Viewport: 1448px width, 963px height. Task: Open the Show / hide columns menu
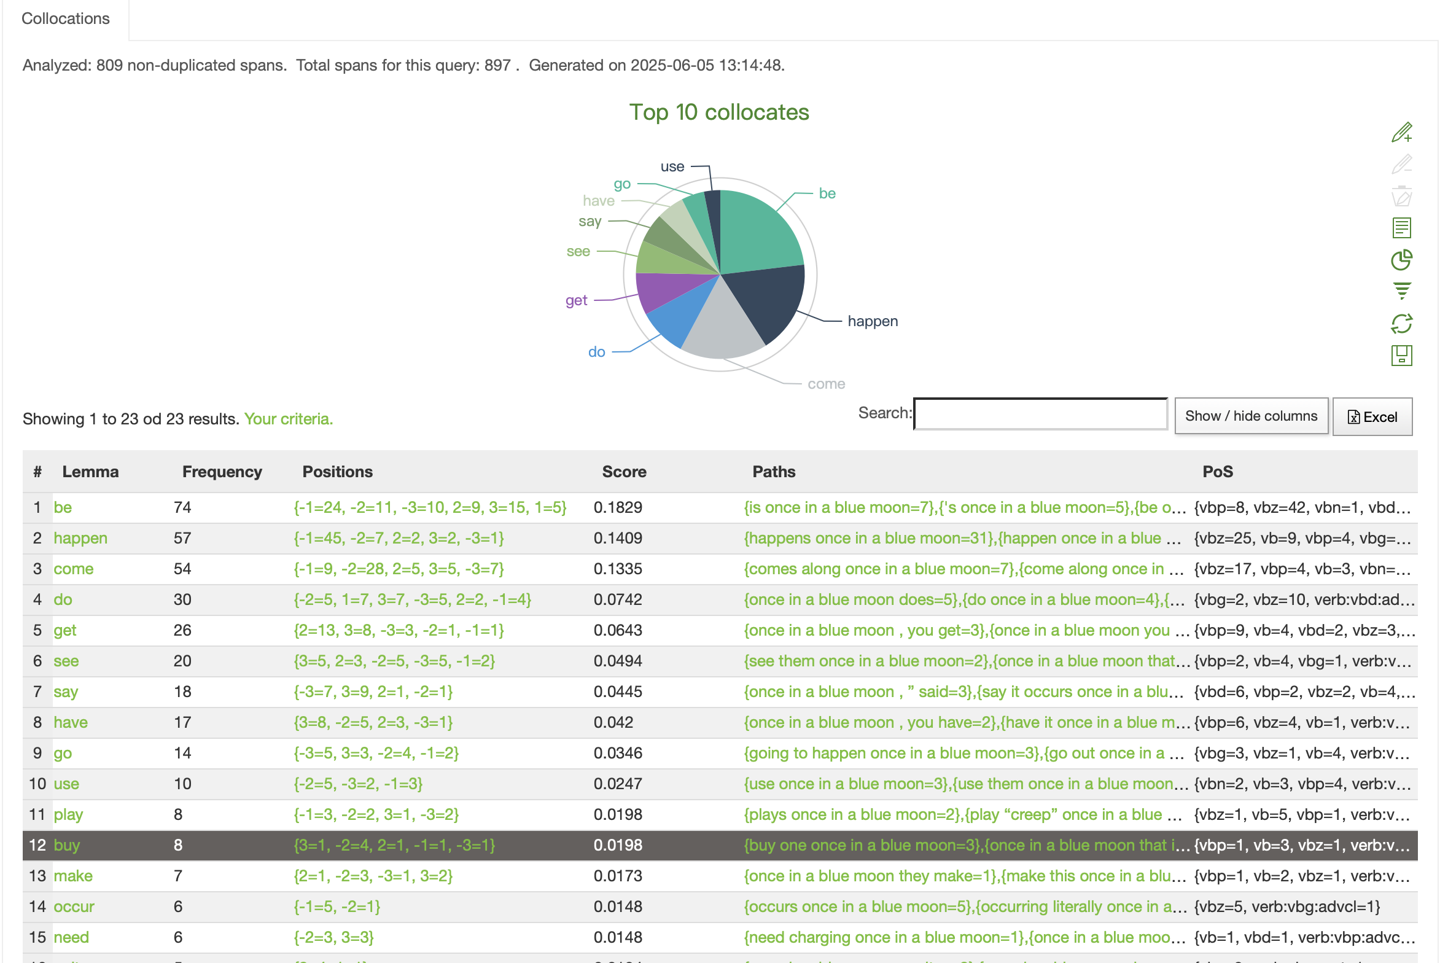[x=1250, y=416]
